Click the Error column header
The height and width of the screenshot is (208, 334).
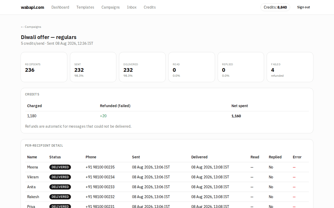[x=297, y=157]
